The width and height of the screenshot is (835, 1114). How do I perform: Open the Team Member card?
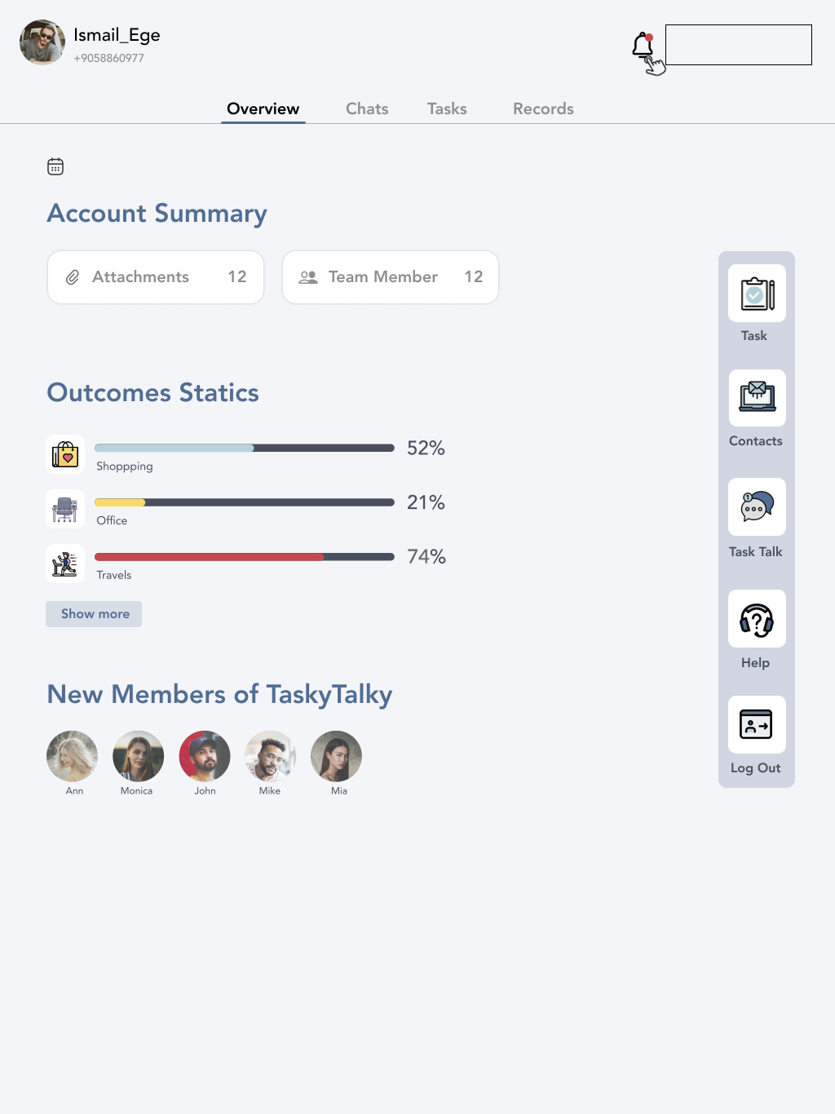click(391, 277)
